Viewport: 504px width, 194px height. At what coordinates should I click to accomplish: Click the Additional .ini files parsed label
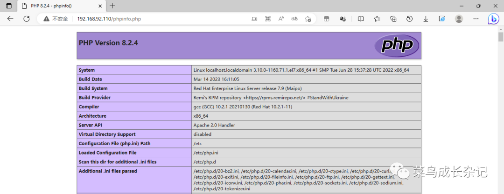click(x=108, y=171)
